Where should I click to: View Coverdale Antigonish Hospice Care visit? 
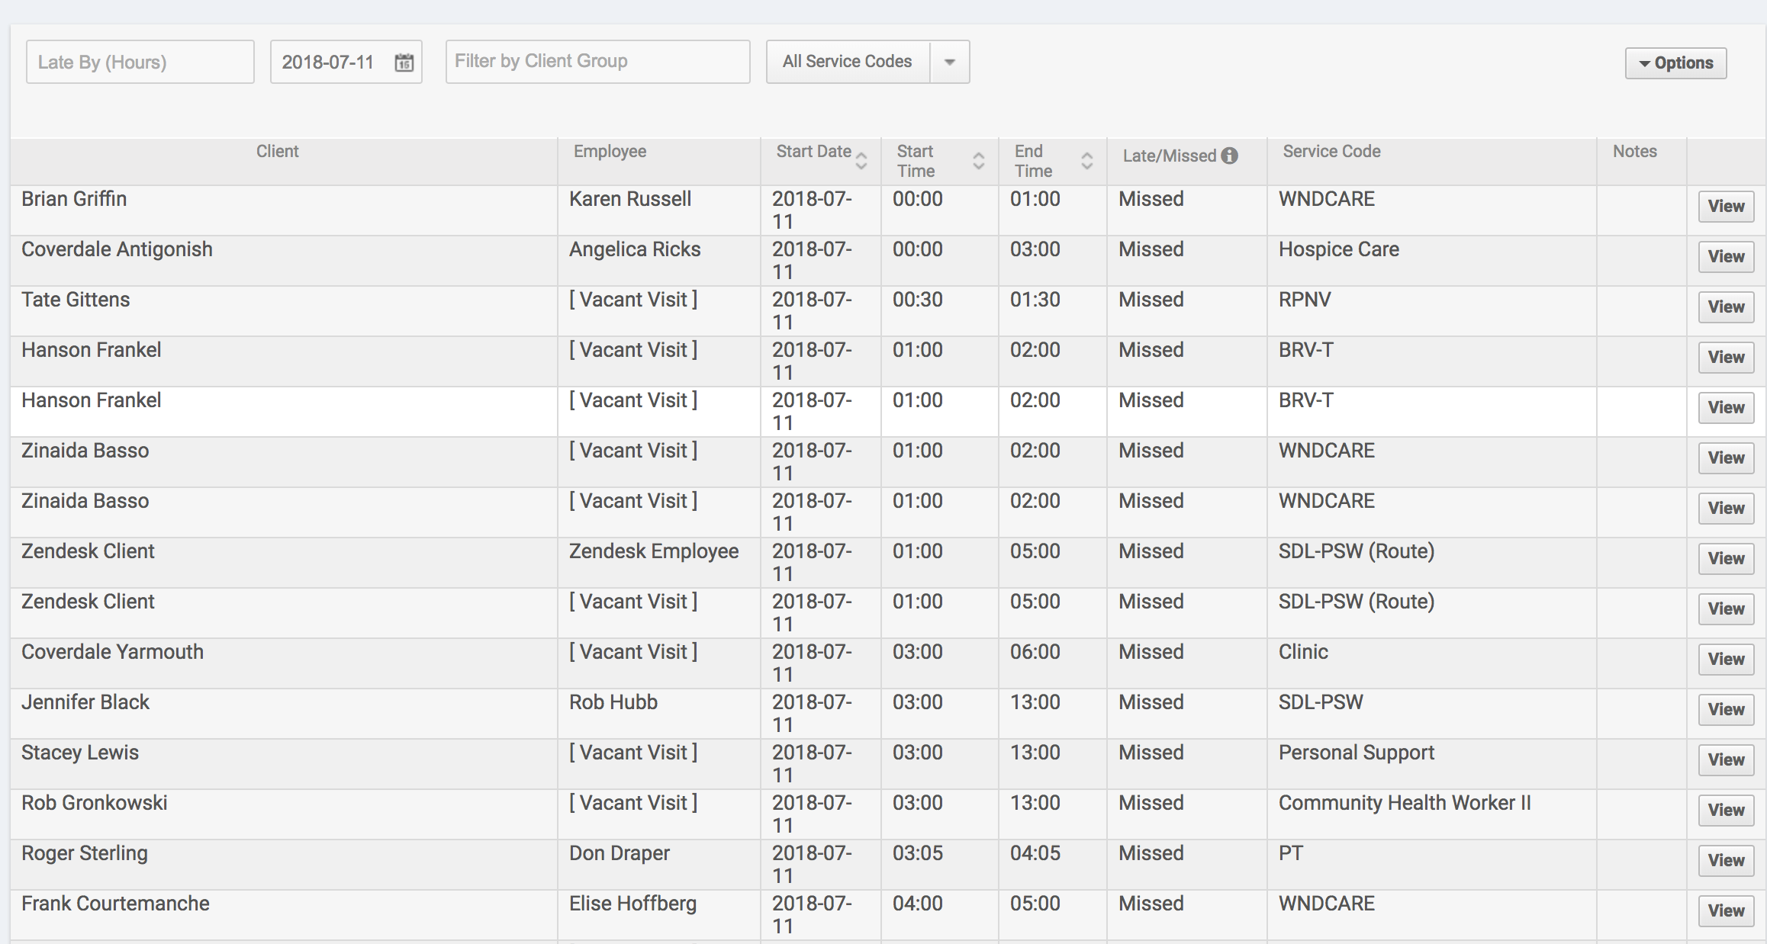pyautogui.click(x=1725, y=257)
